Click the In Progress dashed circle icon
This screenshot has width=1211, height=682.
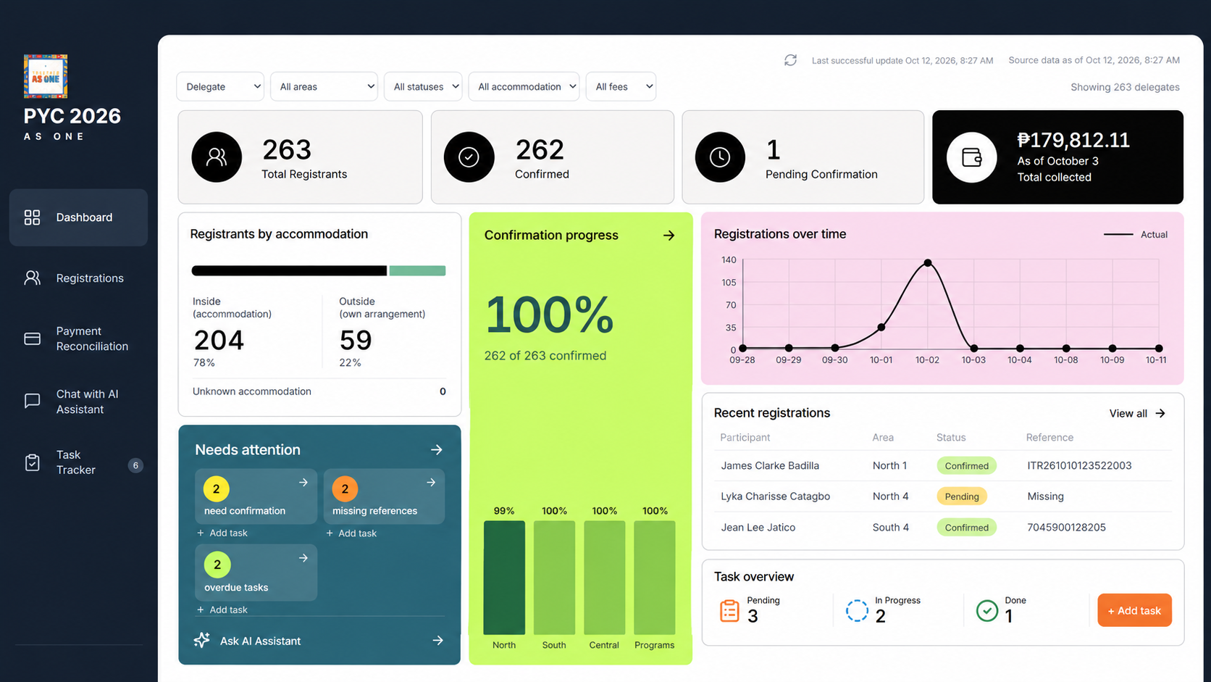point(857,610)
